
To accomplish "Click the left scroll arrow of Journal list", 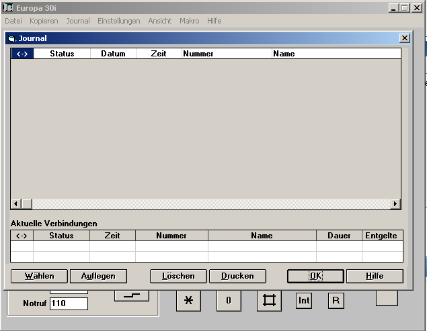I will (x=16, y=203).
